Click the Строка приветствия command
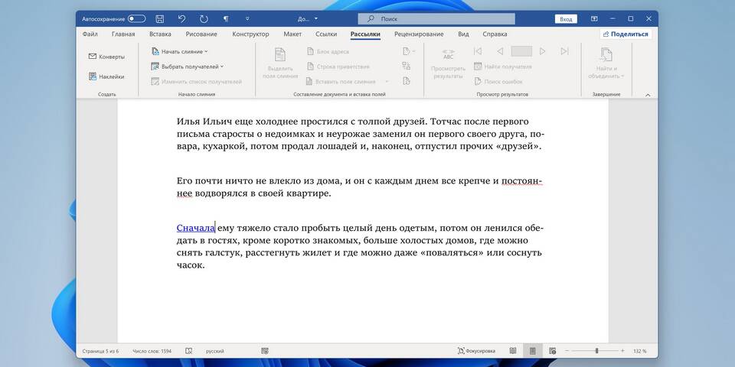The width and height of the screenshot is (735, 367). pyautogui.click(x=338, y=67)
